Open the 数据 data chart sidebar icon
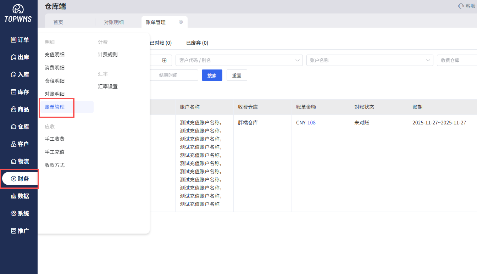The image size is (477, 274). click(14, 196)
